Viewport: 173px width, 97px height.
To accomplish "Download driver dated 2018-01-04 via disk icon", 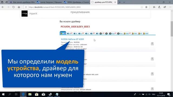I will coord(152,44).
